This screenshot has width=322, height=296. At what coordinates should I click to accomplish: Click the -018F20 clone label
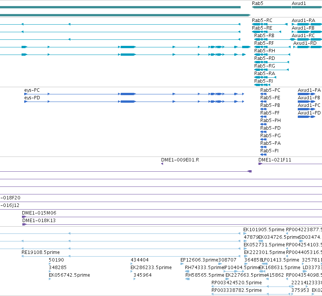(11, 198)
